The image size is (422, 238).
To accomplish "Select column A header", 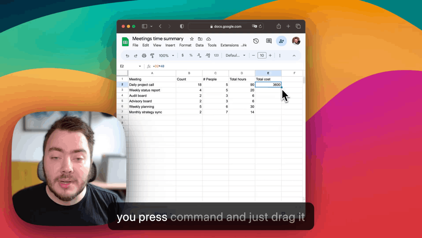I will pos(152,73).
